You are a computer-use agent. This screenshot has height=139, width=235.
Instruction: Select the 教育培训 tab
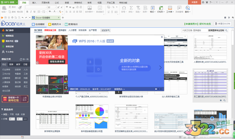coord(71,24)
